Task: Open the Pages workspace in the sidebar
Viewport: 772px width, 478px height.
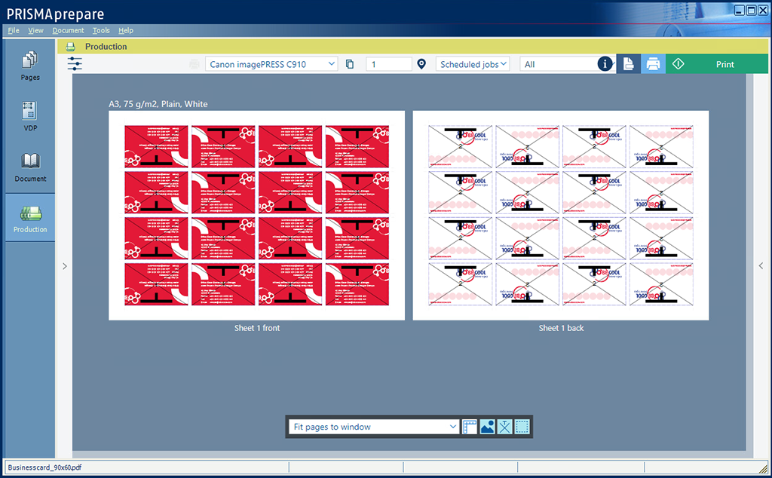Action: (x=30, y=66)
